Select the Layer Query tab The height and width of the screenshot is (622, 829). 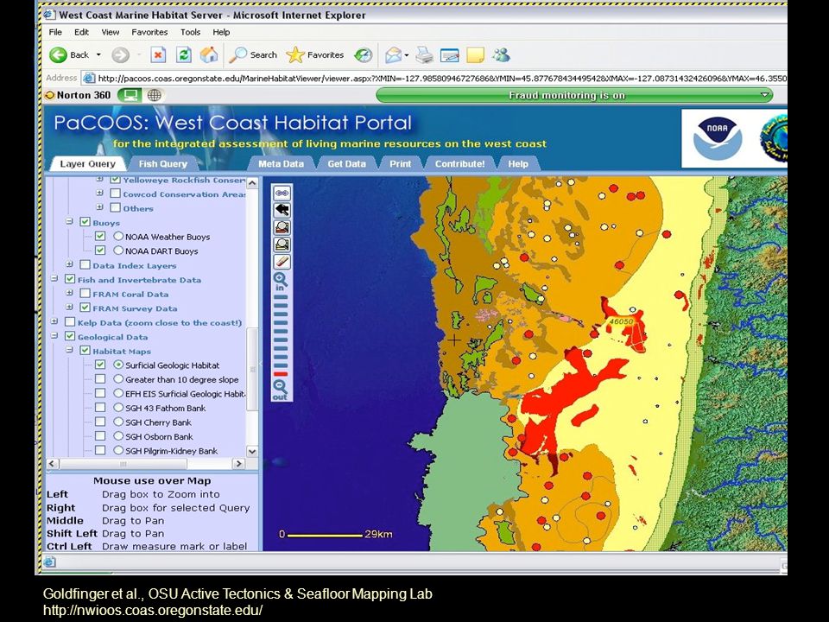click(x=87, y=164)
